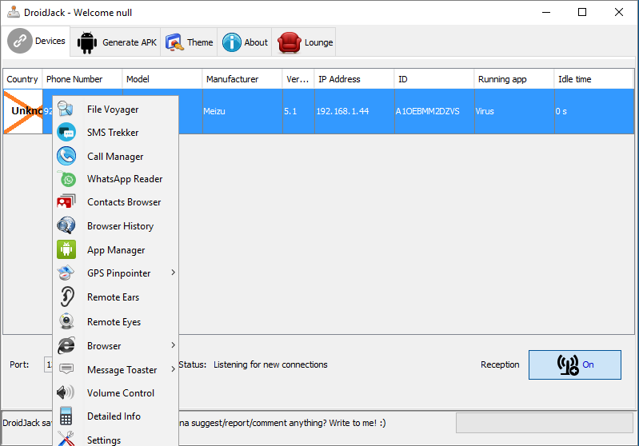Open Volume Control menu entry

(116, 393)
